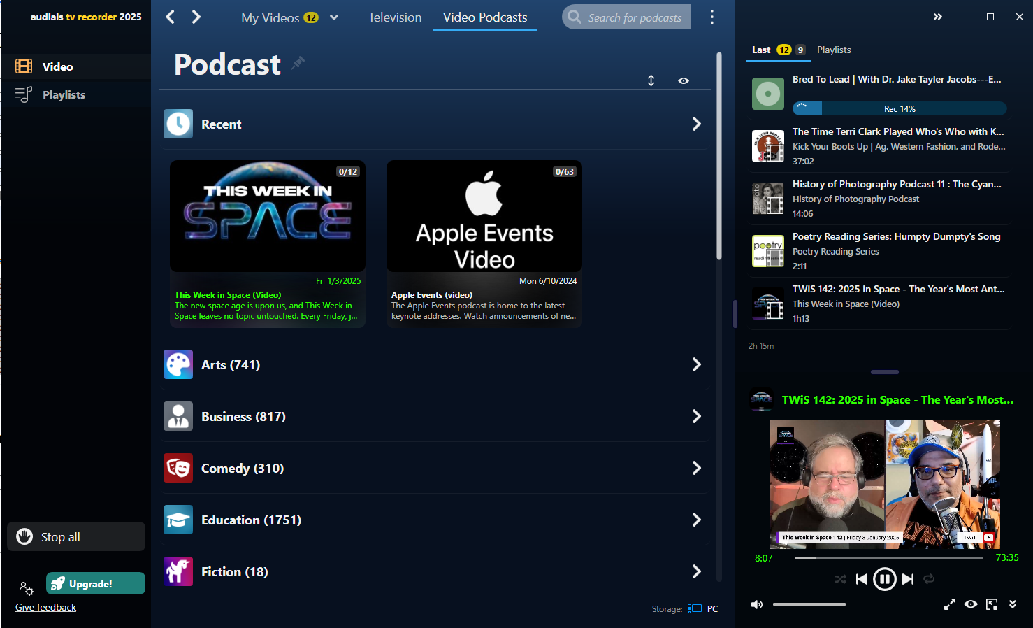Image resolution: width=1033 pixels, height=628 pixels.
Task: Click the player video preview
Action: click(885, 484)
